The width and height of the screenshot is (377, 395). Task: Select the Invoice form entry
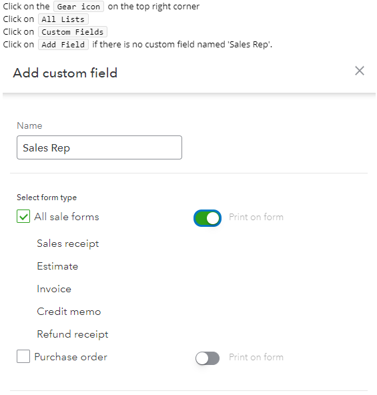pos(54,289)
